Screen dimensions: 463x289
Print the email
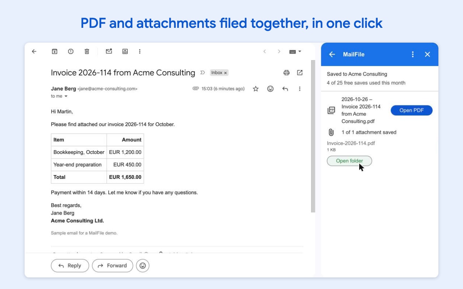point(286,73)
